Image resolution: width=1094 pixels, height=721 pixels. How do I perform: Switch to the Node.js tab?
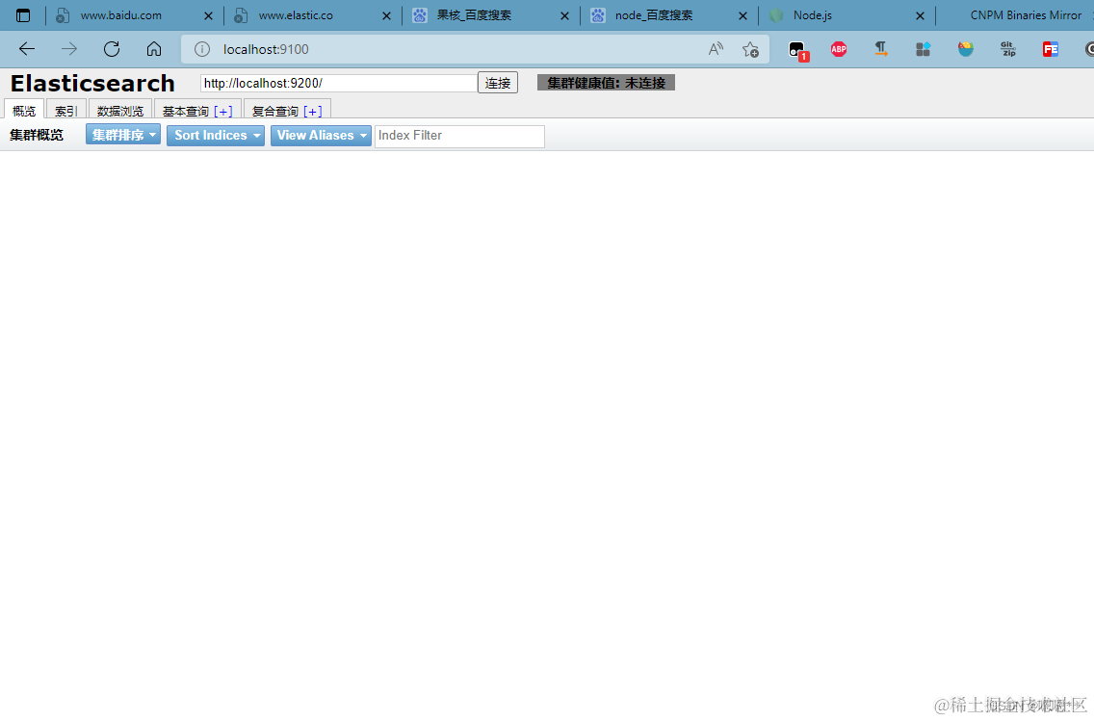[812, 15]
